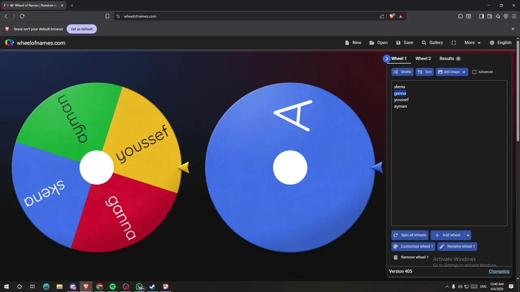
Task: Open the Add image dropdown
Action: coord(452,72)
